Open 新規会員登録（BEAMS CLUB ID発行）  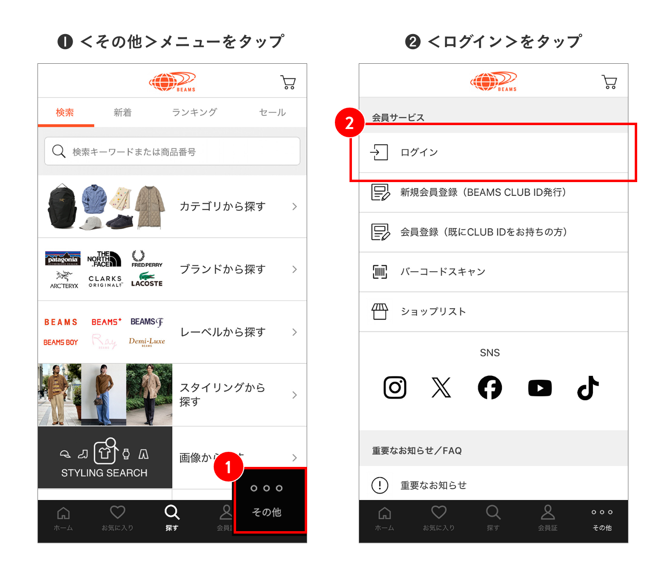coord(483,192)
